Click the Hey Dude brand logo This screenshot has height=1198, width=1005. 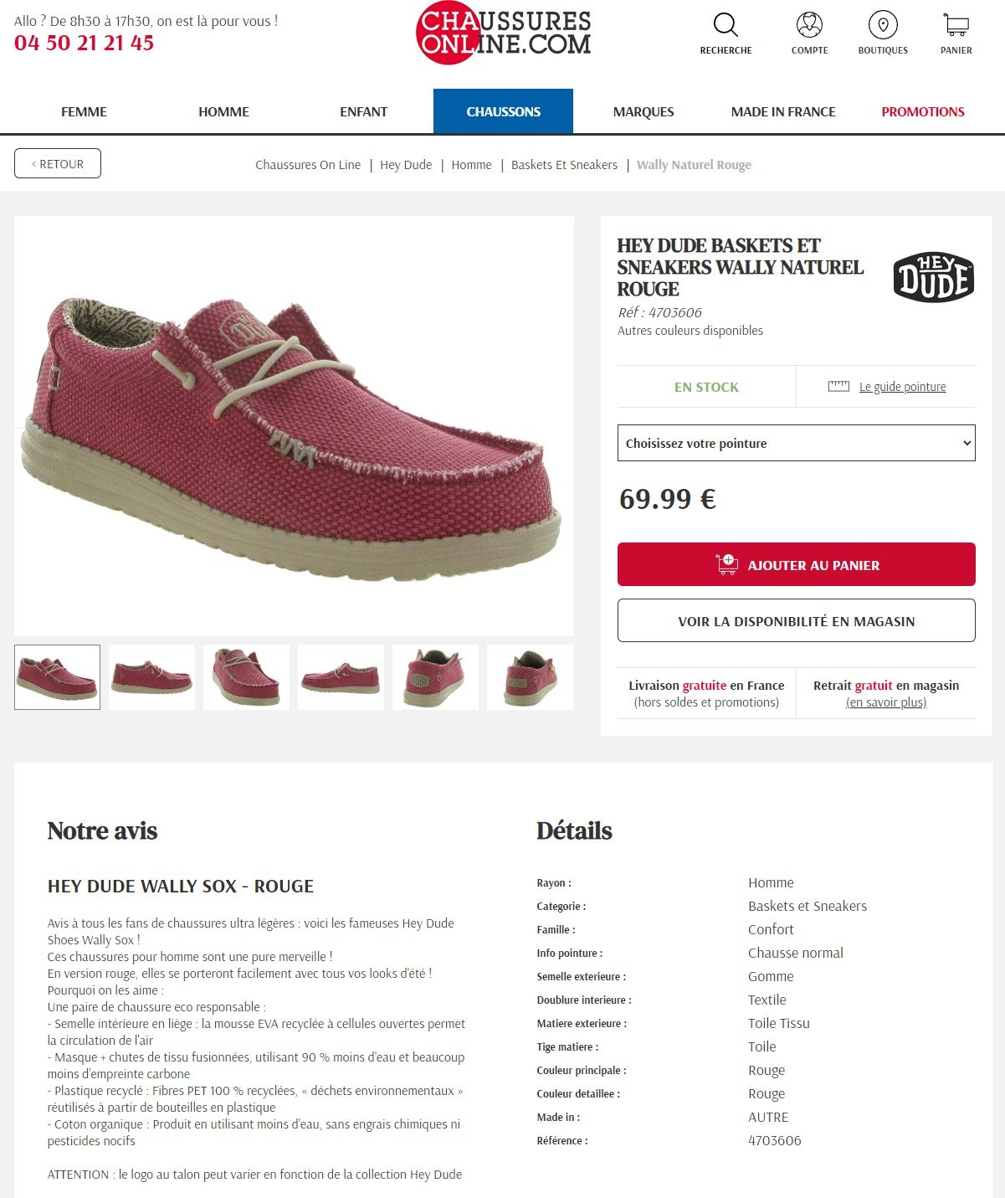tap(934, 277)
